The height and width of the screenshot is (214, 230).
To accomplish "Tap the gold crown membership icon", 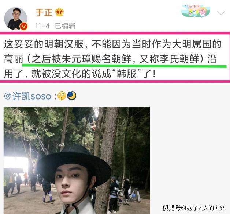I will click(60, 12).
